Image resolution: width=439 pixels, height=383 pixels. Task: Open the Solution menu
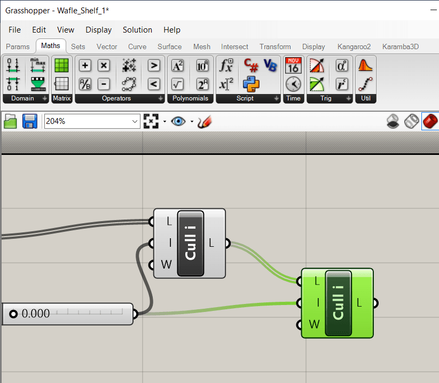click(137, 30)
